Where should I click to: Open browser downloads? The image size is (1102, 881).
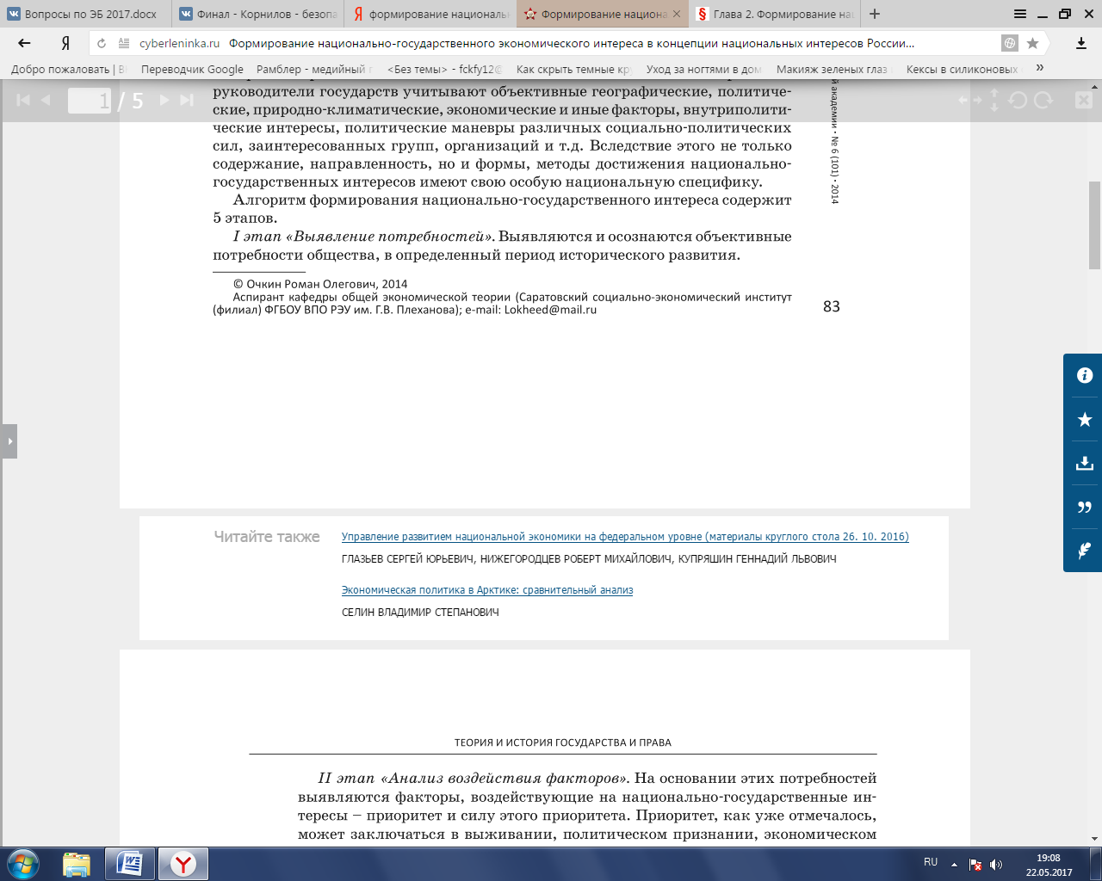pos(1080,43)
